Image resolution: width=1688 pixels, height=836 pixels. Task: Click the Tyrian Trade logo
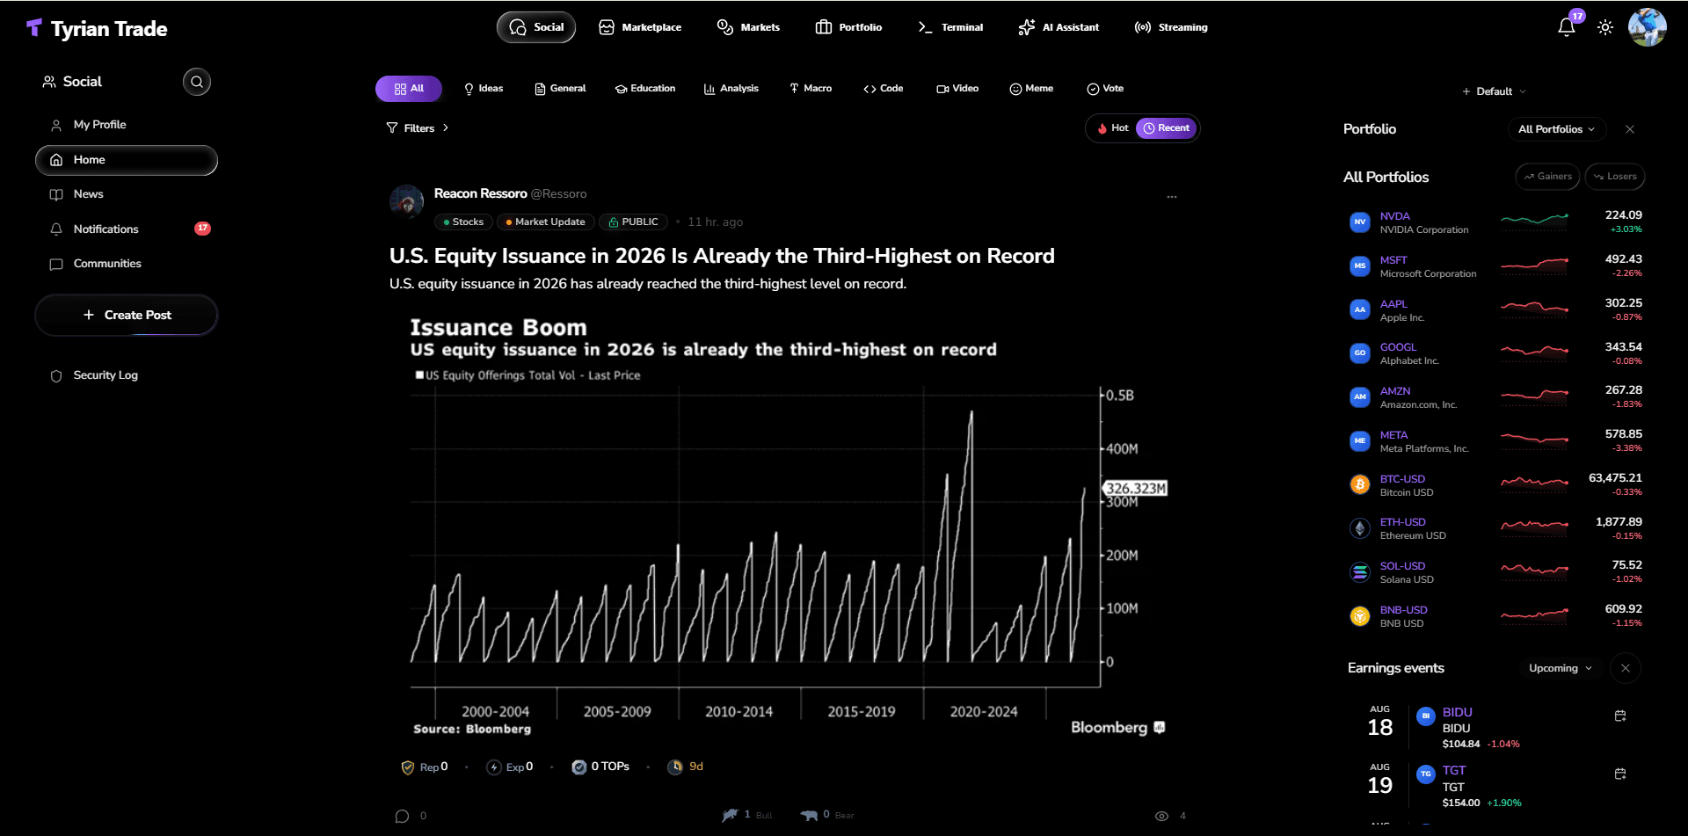[x=97, y=29]
